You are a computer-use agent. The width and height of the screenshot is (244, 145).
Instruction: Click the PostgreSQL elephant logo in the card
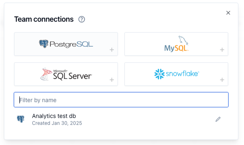(x=44, y=44)
